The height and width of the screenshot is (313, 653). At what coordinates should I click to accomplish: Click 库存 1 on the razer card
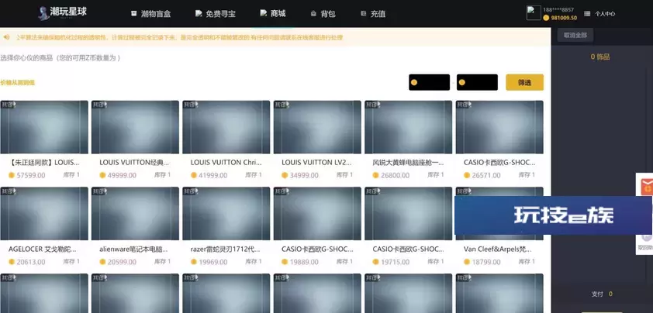(253, 261)
